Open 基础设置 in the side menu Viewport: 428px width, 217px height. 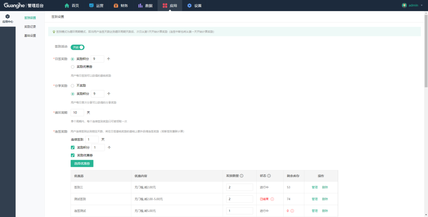click(x=30, y=36)
